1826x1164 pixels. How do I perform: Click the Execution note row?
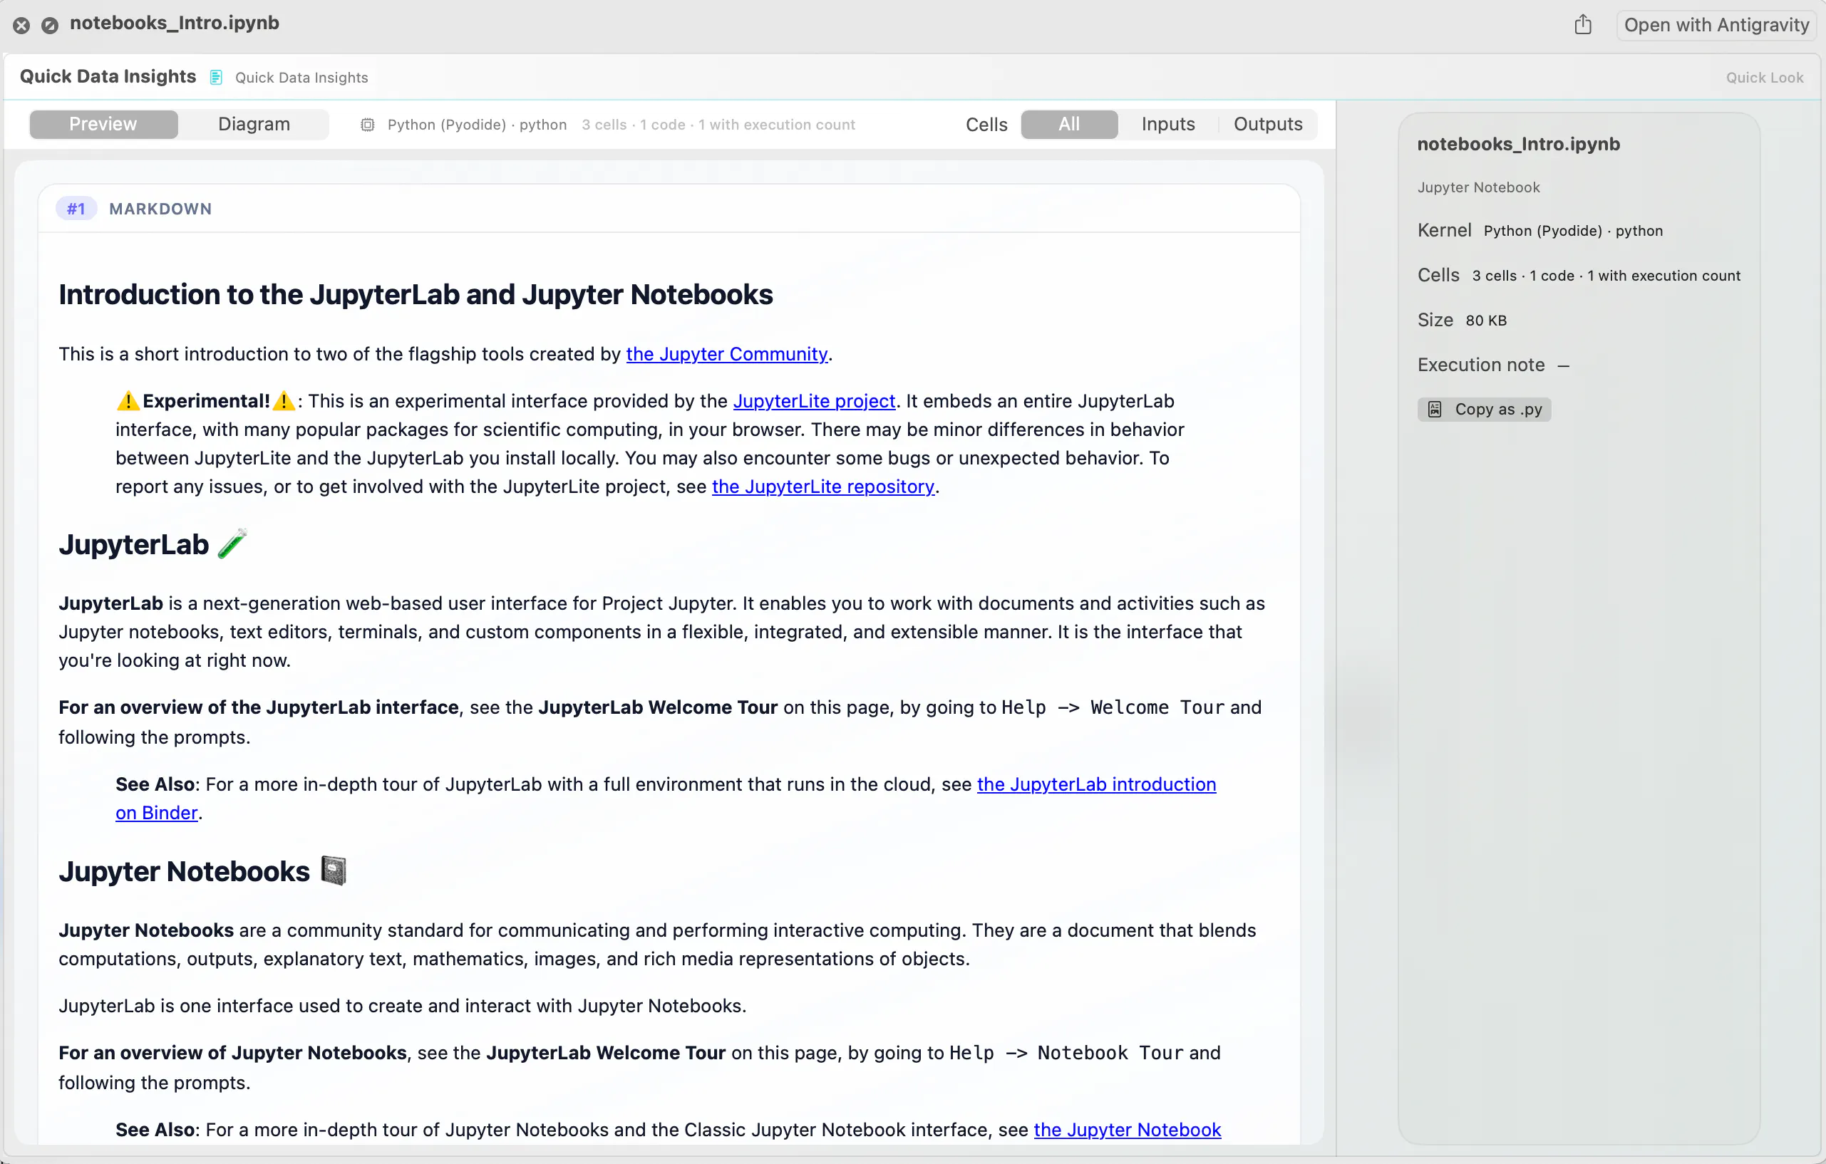[x=1493, y=365]
